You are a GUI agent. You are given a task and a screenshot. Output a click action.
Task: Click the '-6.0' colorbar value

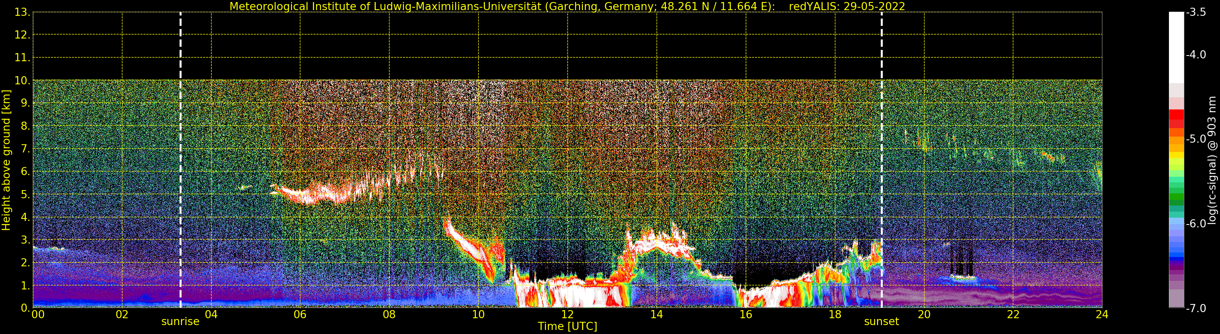pos(1196,224)
